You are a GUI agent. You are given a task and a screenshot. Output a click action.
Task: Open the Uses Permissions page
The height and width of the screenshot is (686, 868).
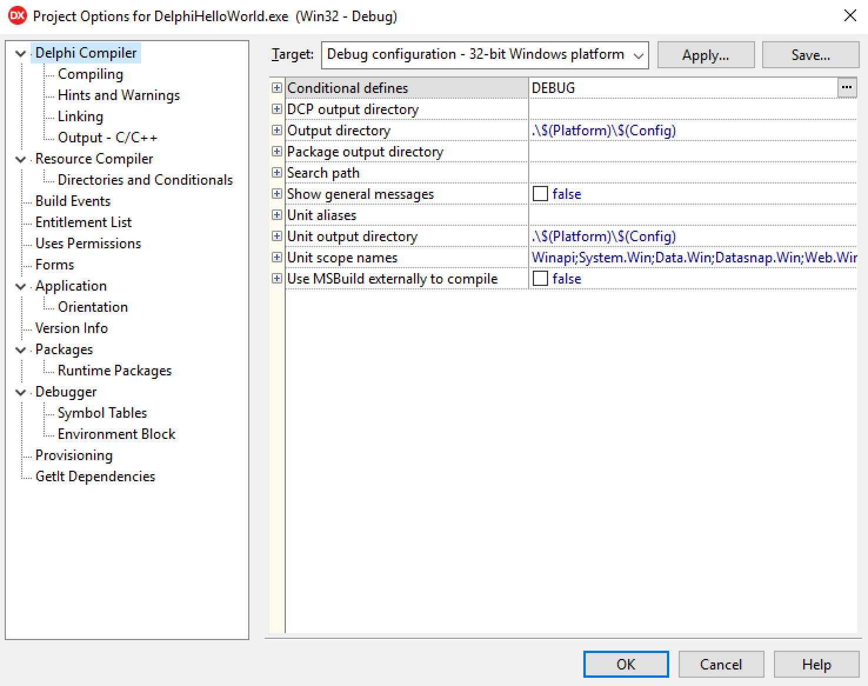[88, 244]
